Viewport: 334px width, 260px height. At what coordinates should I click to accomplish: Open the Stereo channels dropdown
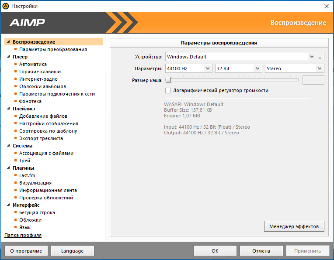pyautogui.click(x=320, y=68)
